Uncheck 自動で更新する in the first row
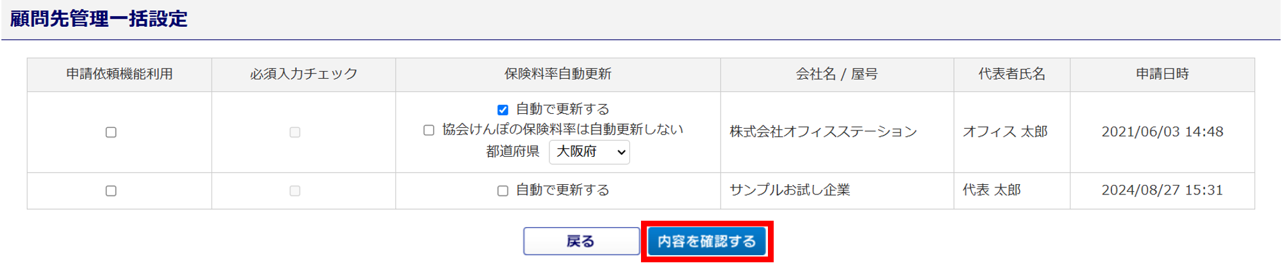 point(503,110)
